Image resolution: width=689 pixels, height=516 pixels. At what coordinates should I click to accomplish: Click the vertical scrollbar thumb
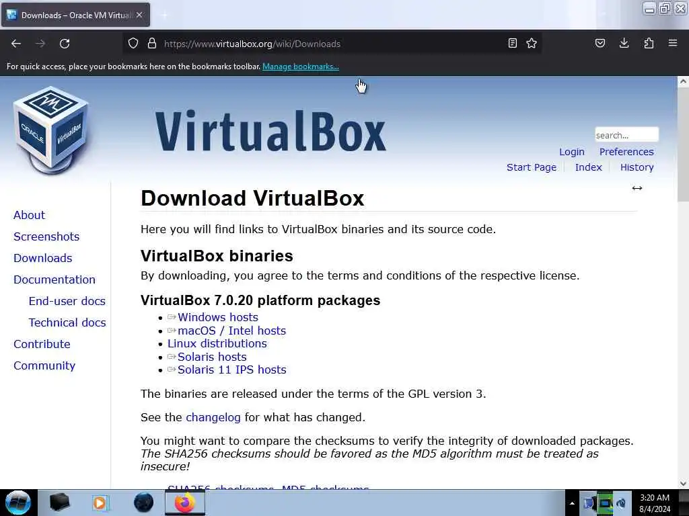[x=683, y=144]
